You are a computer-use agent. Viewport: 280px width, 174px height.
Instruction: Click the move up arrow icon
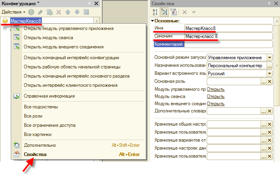(x=67, y=12)
